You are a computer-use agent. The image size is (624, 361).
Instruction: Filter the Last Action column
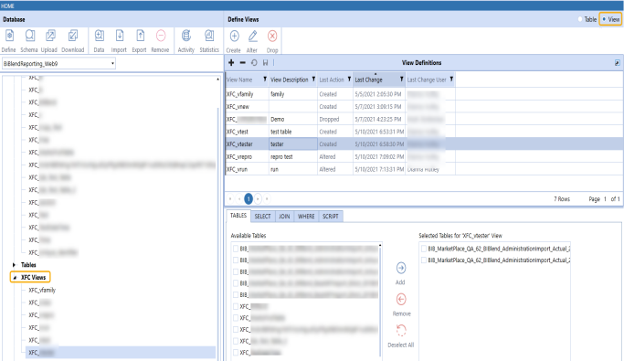[349, 80]
